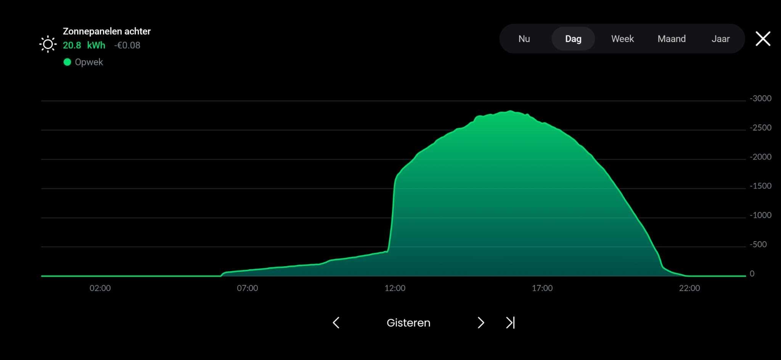
Task: Select the Dag tab
Action: pos(573,39)
